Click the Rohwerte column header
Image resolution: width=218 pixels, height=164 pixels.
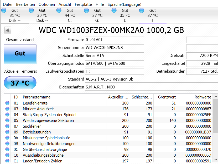click(195, 97)
